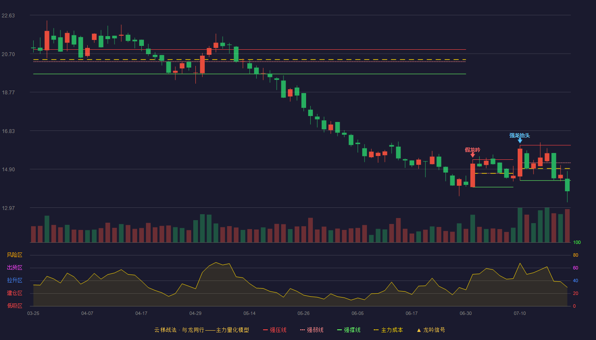Click the 龙吟信号 triangle legend icon
The width and height of the screenshot is (596, 340).
click(x=418, y=330)
